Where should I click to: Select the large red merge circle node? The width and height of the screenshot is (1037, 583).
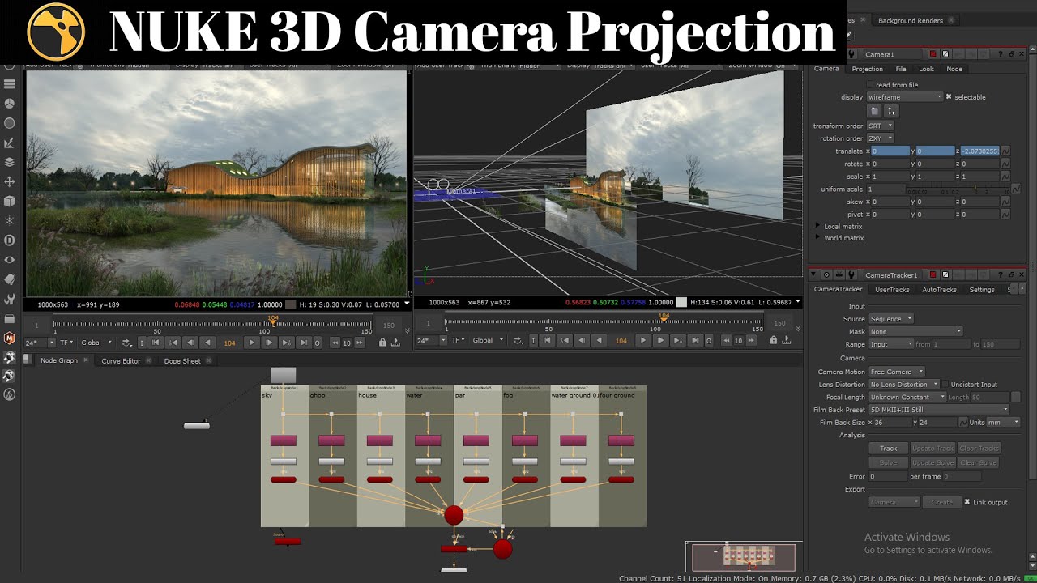(x=454, y=514)
